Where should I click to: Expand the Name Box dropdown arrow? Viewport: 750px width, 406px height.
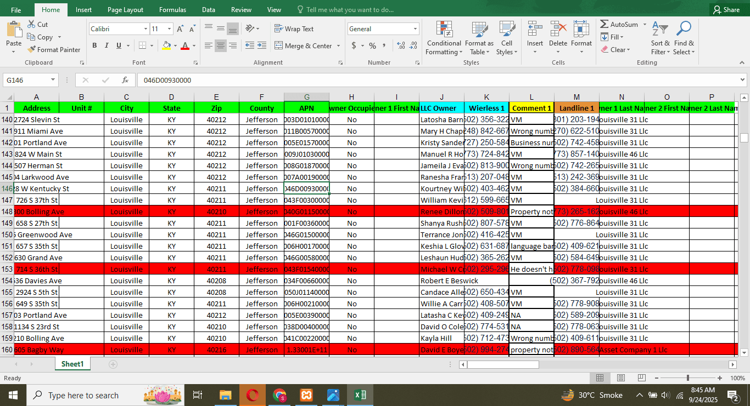coord(53,80)
